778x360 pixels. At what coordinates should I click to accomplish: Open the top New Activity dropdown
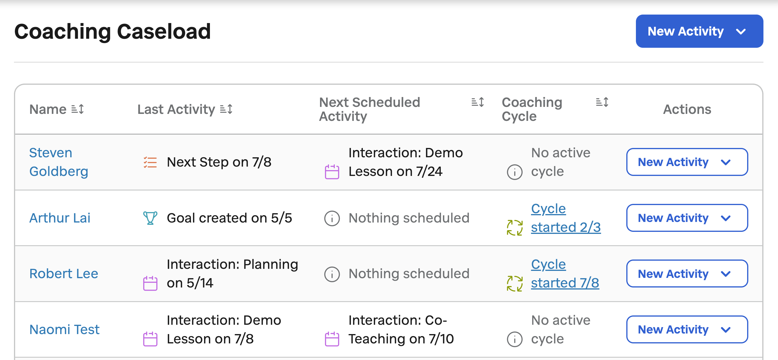(699, 31)
